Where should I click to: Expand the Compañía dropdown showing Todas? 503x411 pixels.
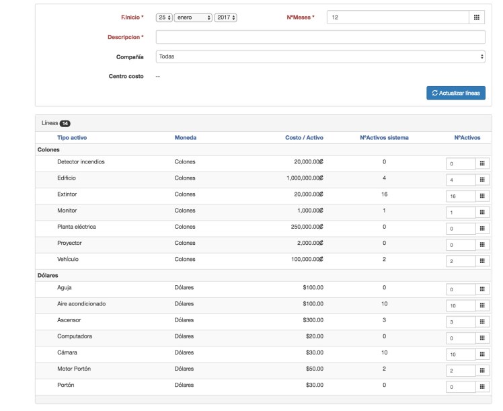320,57
